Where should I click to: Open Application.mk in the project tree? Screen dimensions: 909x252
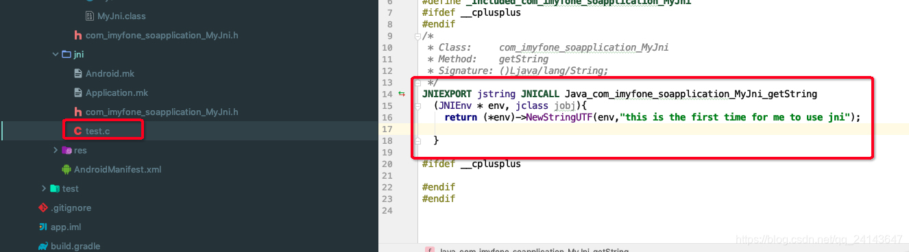117,92
